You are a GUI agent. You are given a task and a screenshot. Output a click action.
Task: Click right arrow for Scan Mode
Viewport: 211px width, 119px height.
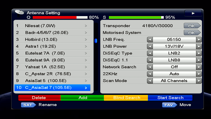199,81
